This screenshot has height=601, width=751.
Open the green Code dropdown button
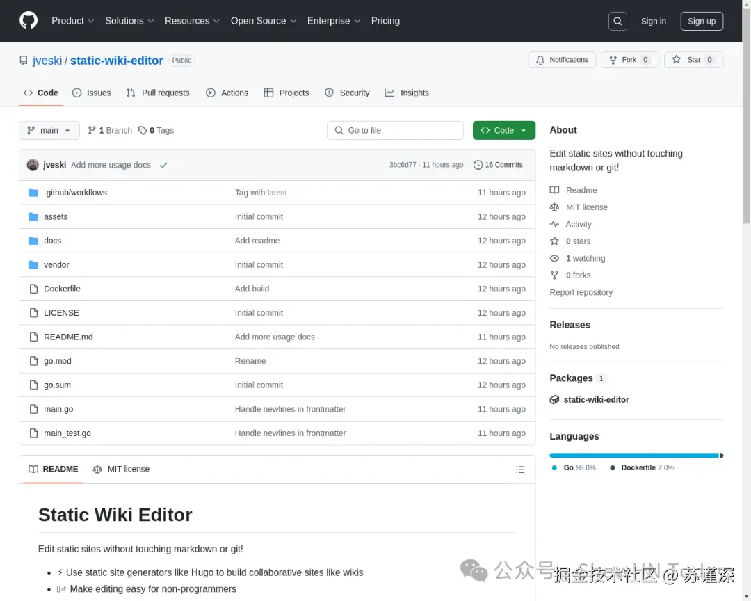504,130
